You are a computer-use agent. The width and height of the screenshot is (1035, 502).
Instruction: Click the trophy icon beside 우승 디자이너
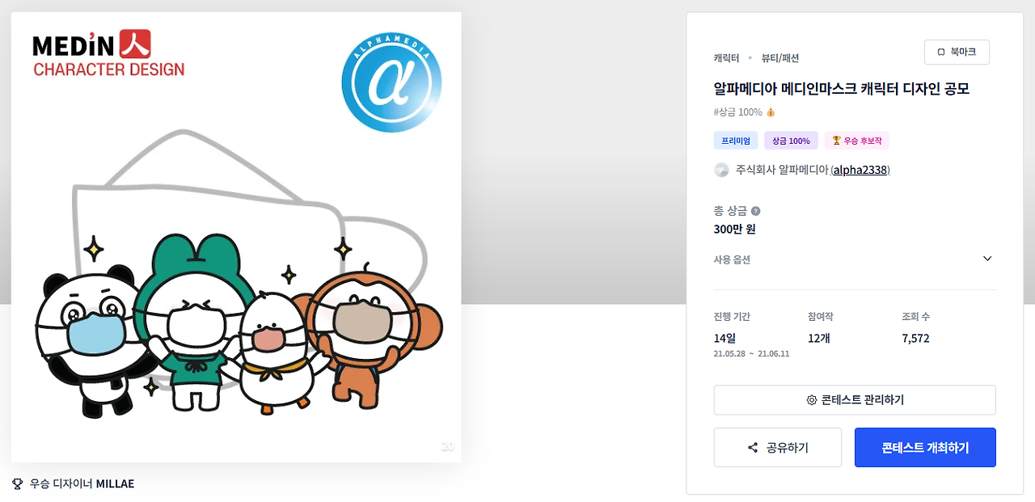click(x=18, y=484)
